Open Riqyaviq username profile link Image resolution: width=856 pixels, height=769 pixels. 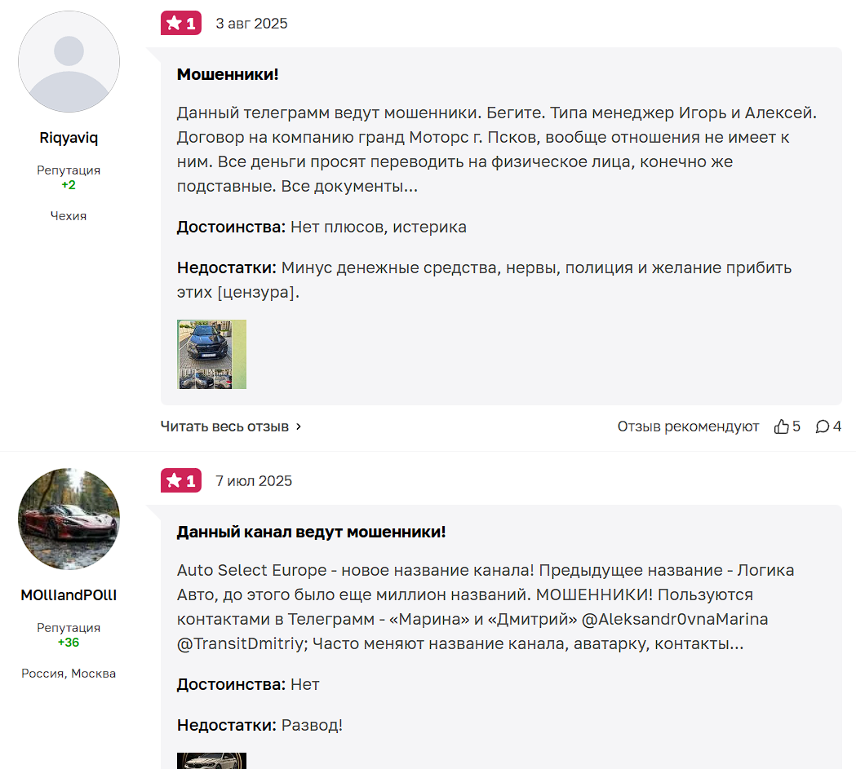69,138
